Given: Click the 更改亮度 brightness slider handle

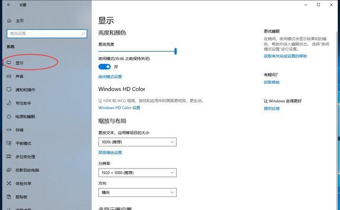Looking at the screenshot, I should click(x=175, y=51).
